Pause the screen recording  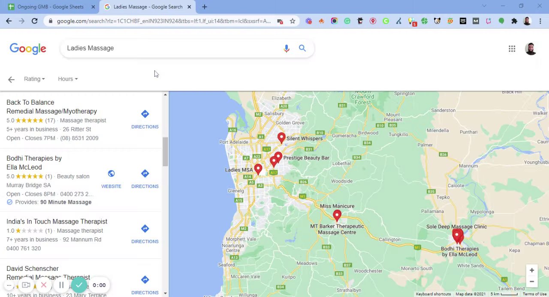tap(61, 285)
